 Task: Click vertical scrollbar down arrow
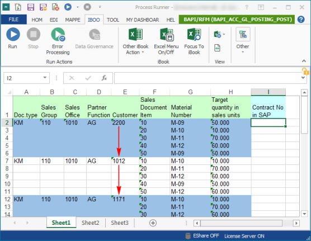click(304, 214)
